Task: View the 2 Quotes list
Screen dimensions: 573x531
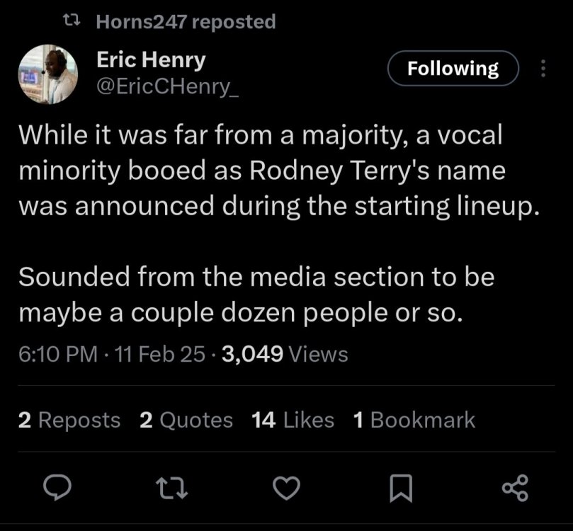Action: pos(186,420)
